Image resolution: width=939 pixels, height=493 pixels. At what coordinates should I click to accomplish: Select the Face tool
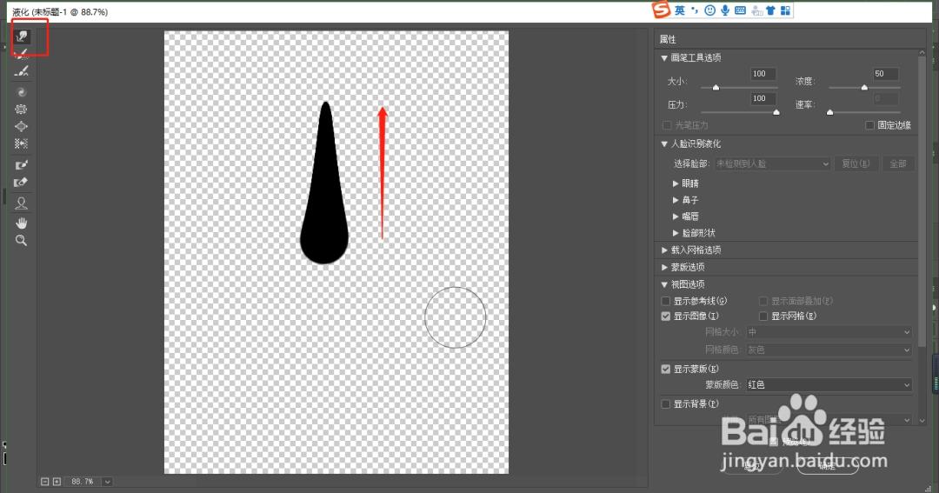coord(22,203)
